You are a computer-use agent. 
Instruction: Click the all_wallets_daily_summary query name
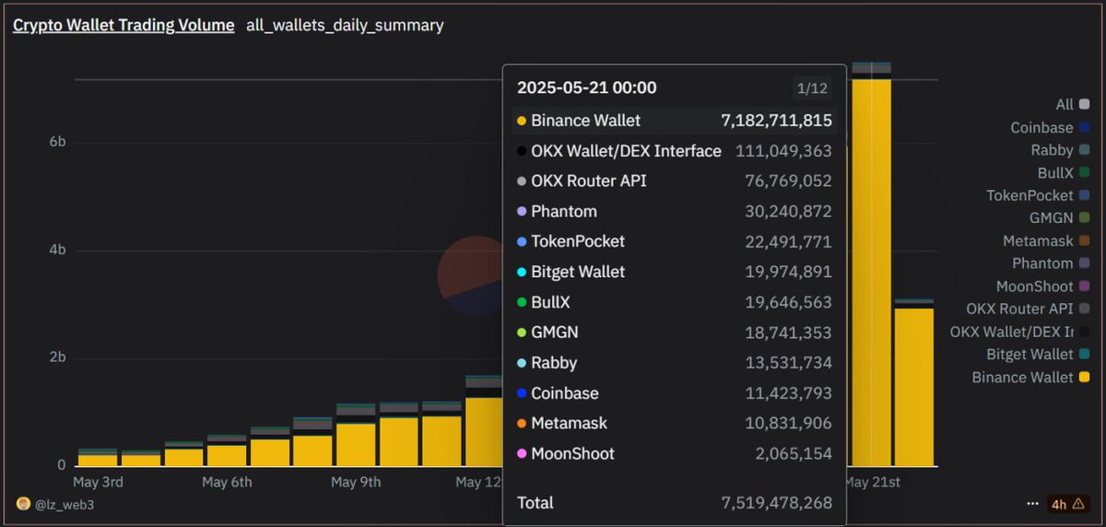[x=345, y=25]
